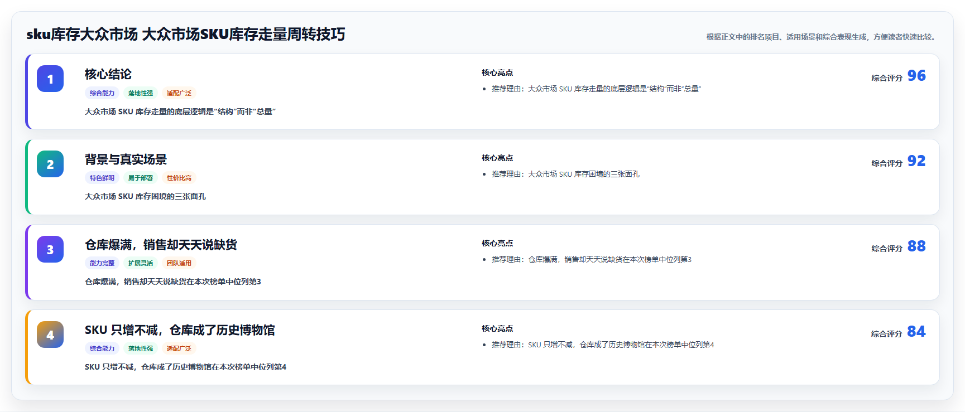
Task: Click 综合评分 label beside score 84
Action: [x=887, y=334]
